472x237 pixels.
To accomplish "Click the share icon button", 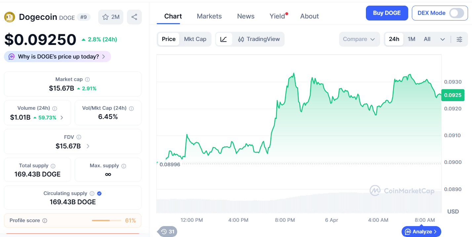I will tap(134, 17).
